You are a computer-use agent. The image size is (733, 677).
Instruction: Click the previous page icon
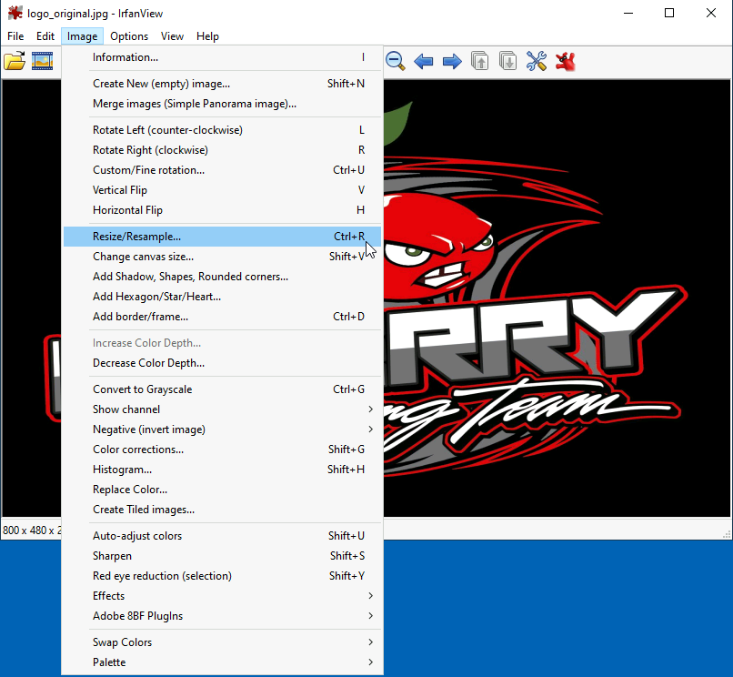[479, 61]
